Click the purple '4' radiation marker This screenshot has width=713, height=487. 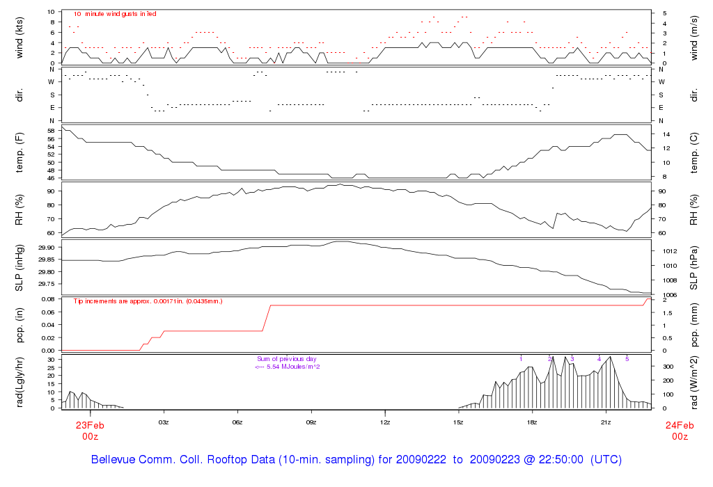click(600, 359)
